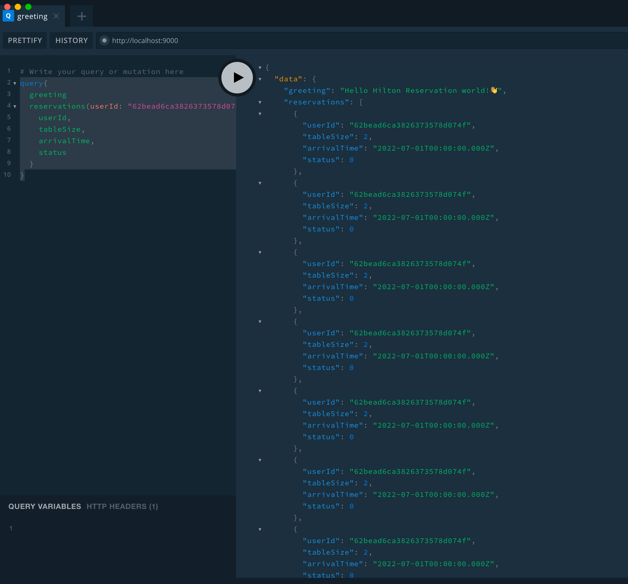Open the HISTORY panel

[x=71, y=40]
